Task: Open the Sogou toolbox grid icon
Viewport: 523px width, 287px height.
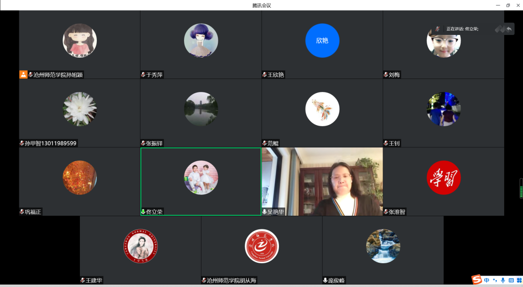Action: coord(519,280)
